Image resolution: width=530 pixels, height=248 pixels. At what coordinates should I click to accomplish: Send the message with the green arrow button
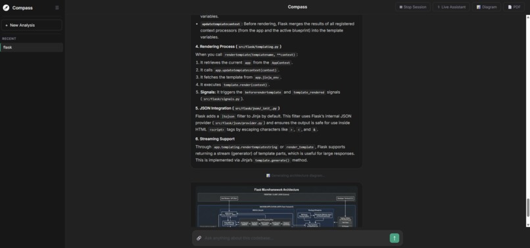394,238
